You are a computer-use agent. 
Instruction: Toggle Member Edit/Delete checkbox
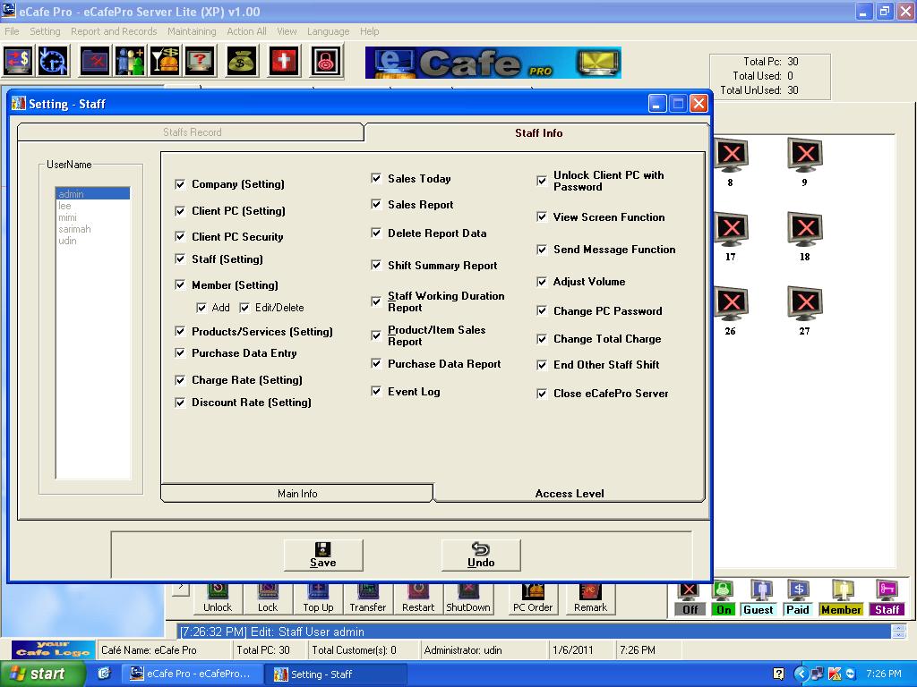[244, 308]
